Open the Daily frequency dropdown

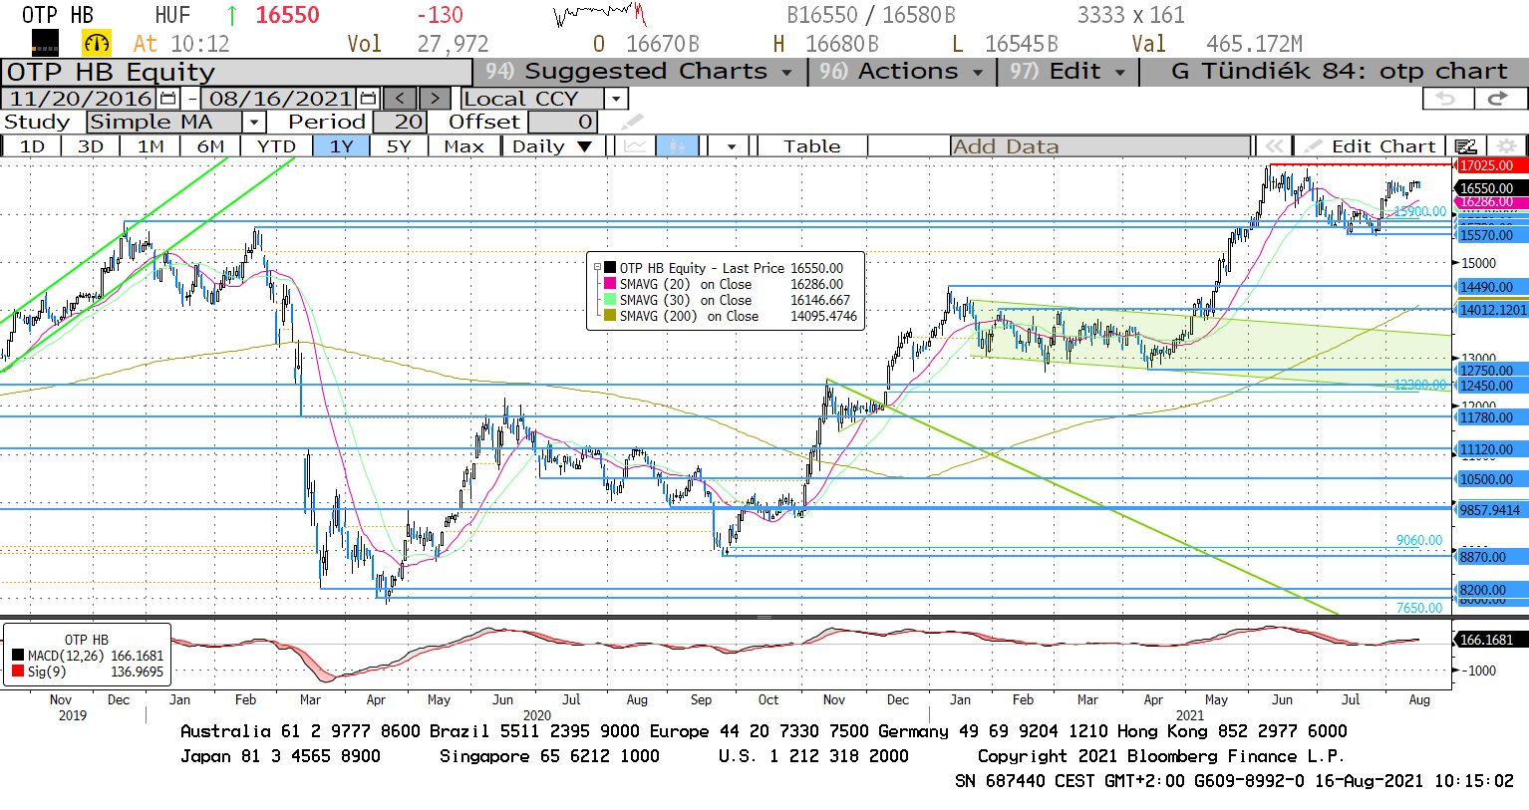(x=552, y=146)
